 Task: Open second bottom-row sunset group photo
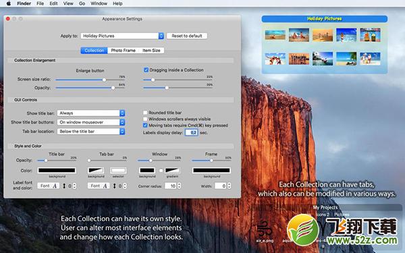(299, 59)
